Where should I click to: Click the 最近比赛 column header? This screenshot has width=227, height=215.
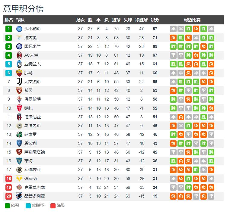pyautogui.click(x=192, y=20)
